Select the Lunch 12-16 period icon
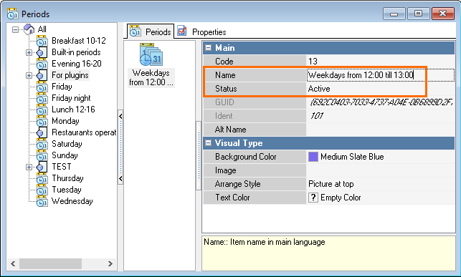 tap(42, 110)
